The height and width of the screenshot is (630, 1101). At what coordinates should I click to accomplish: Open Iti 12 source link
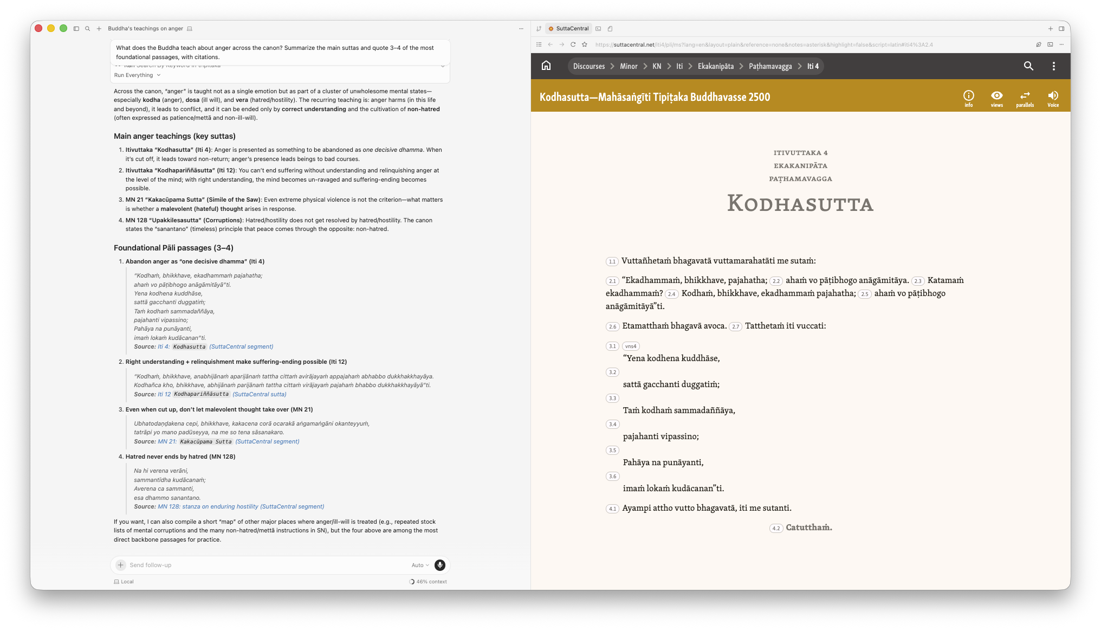pyautogui.click(x=164, y=394)
